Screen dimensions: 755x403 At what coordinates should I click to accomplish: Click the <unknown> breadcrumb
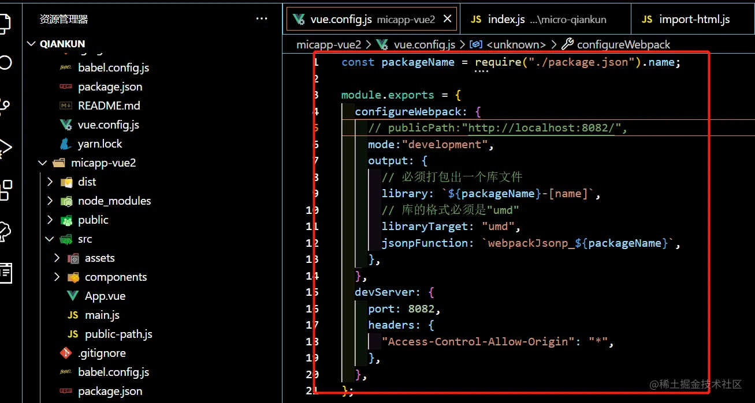[x=516, y=44]
